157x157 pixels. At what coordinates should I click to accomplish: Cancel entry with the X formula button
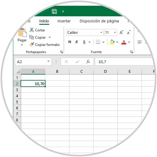[x=66, y=62]
